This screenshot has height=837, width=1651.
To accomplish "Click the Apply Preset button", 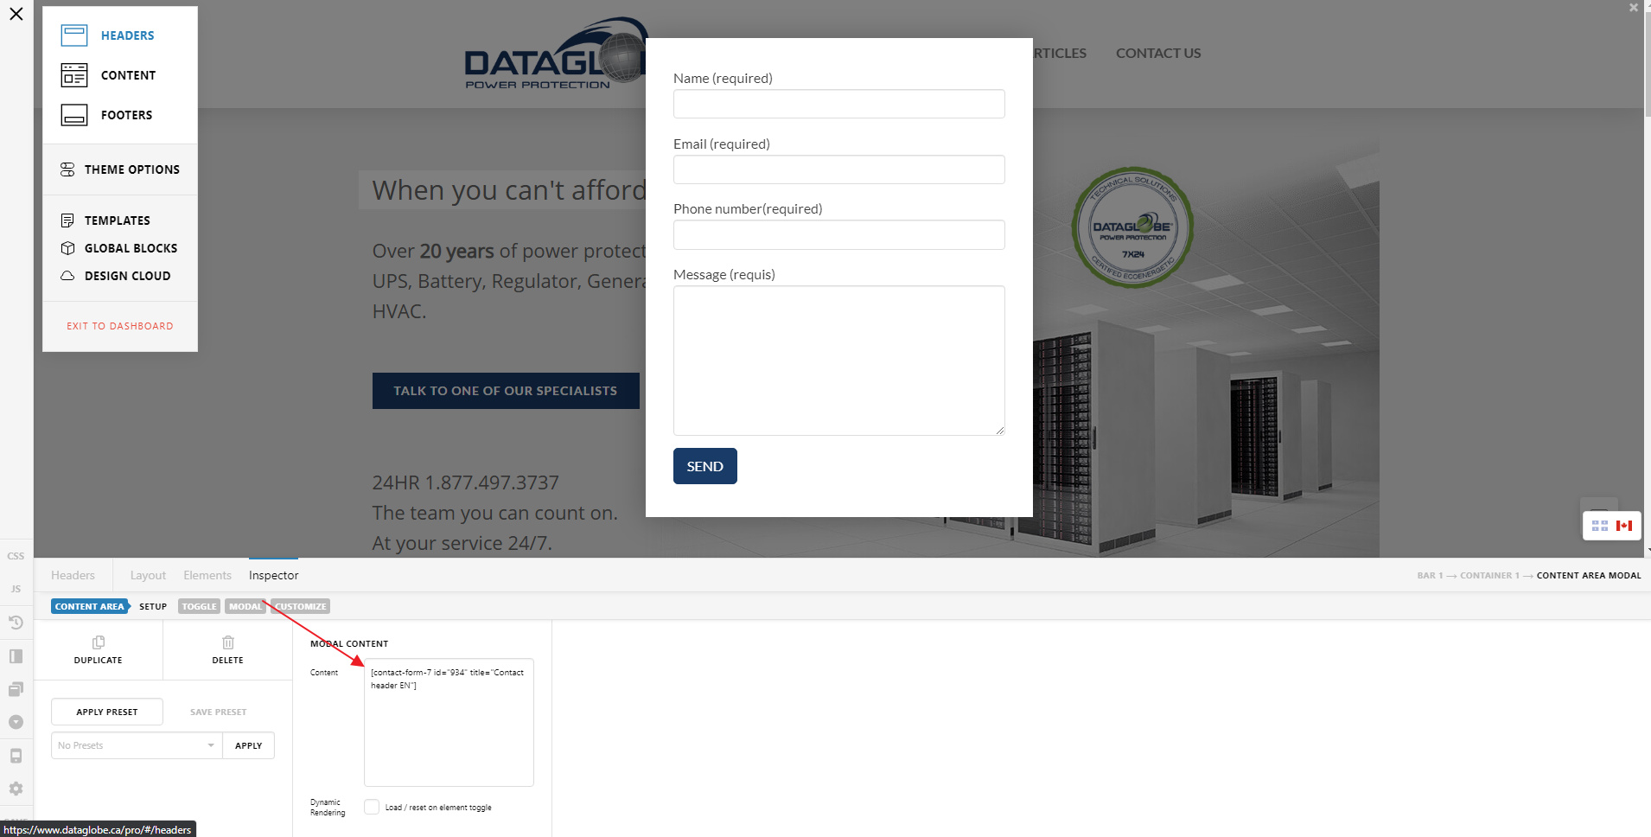I will 107,712.
